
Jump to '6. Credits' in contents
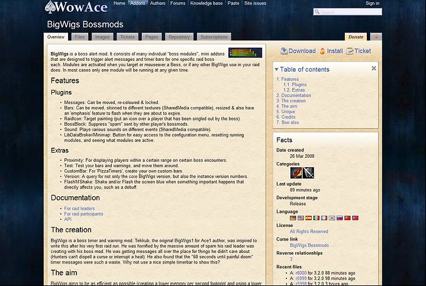(x=286, y=117)
